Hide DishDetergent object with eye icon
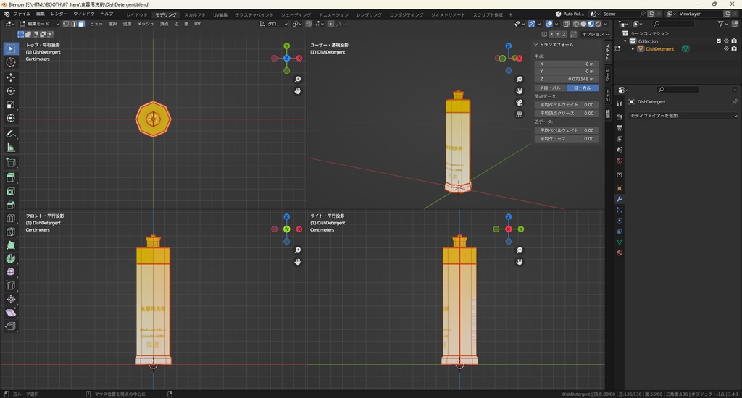Screen dimensions: 742x398 726,49
